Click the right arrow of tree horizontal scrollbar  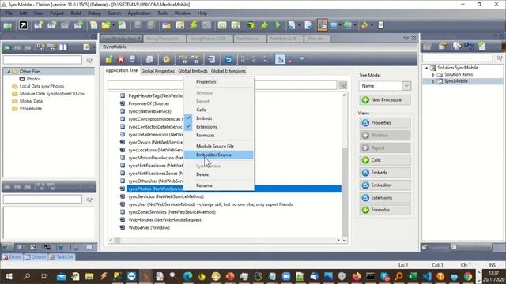338,240
